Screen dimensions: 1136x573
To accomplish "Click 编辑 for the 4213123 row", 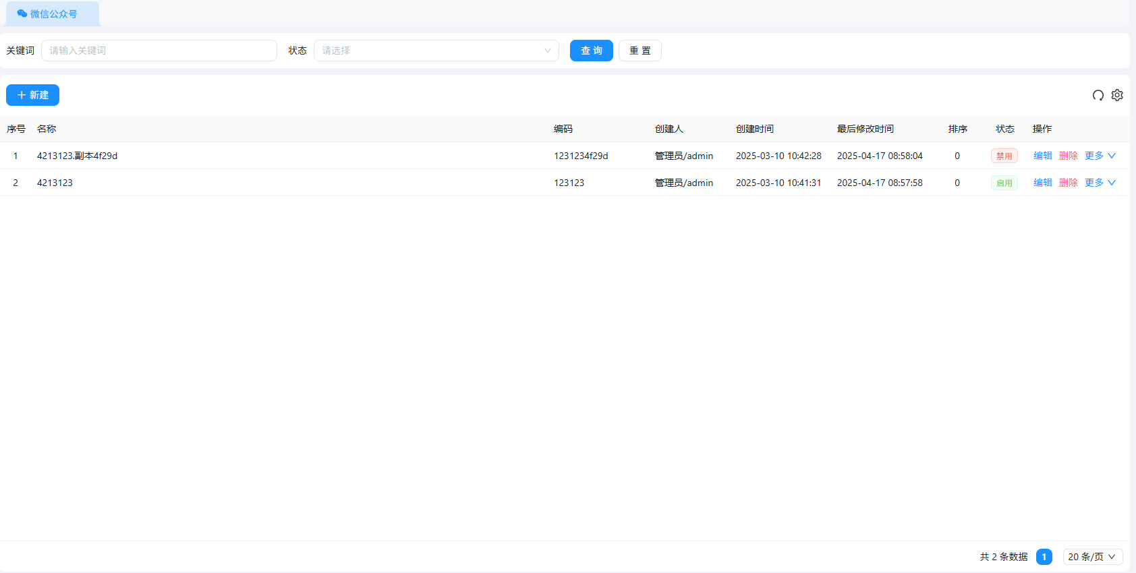I will [1042, 183].
